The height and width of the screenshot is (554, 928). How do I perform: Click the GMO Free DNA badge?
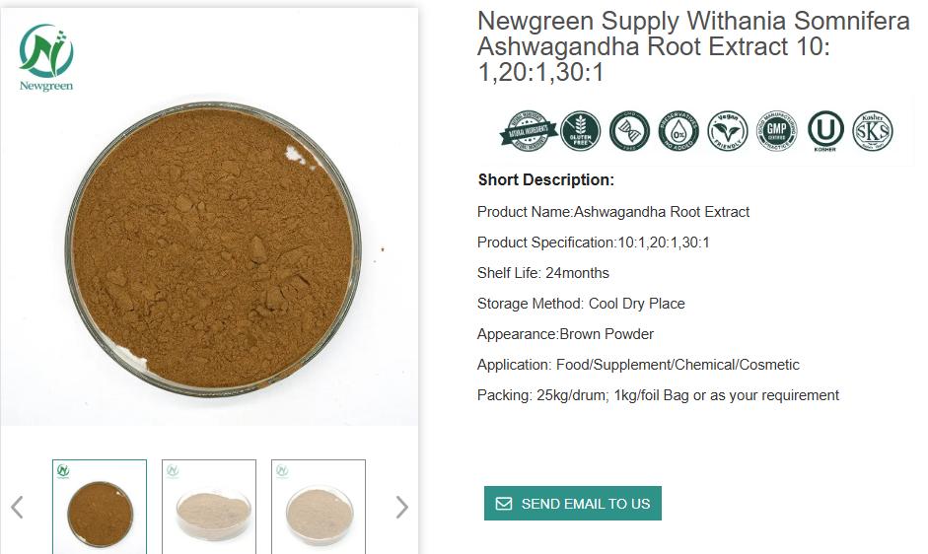[629, 131]
